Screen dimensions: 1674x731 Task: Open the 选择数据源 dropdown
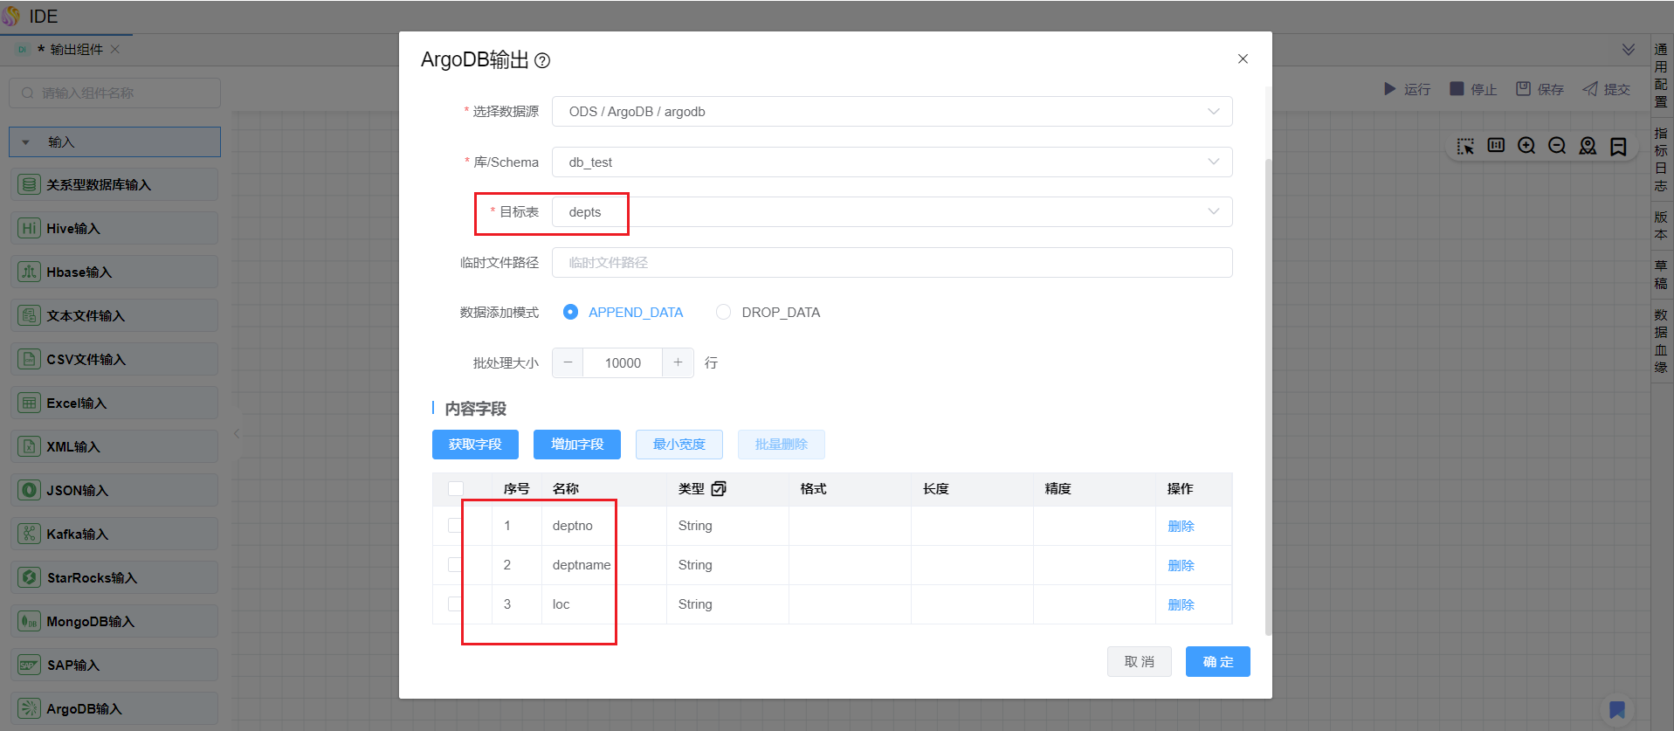pos(892,112)
